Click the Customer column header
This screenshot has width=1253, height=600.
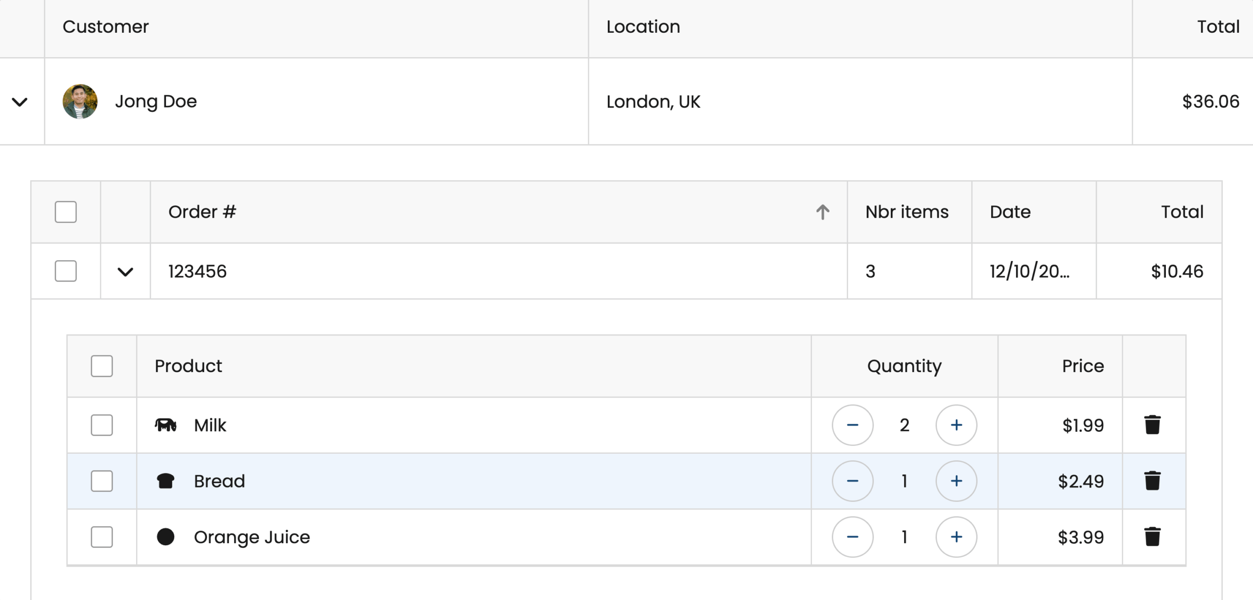tap(106, 27)
